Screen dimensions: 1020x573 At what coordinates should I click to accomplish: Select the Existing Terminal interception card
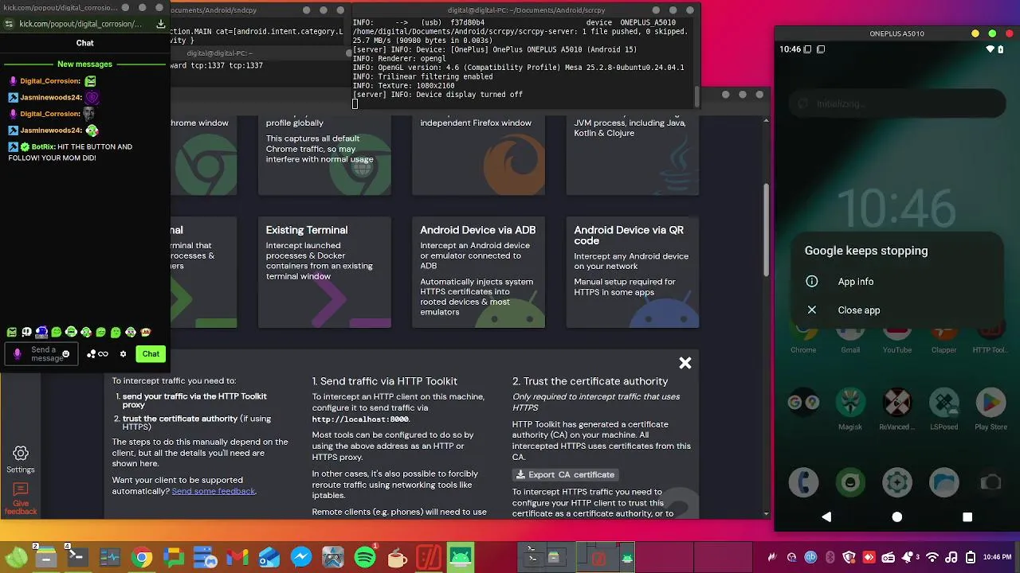(x=324, y=272)
